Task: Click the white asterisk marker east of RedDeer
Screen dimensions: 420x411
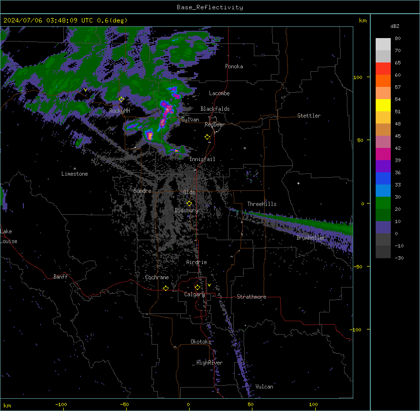Action: click(x=245, y=148)
